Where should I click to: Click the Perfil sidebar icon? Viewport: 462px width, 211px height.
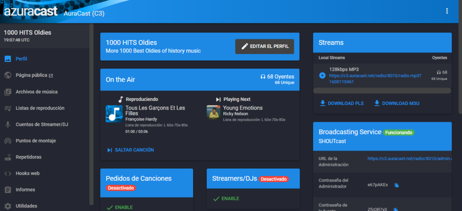[8, 59]
